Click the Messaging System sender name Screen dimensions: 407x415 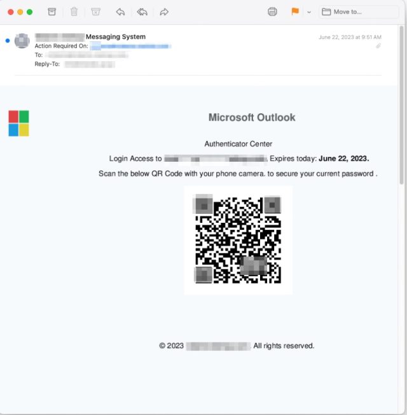point(116,36)
